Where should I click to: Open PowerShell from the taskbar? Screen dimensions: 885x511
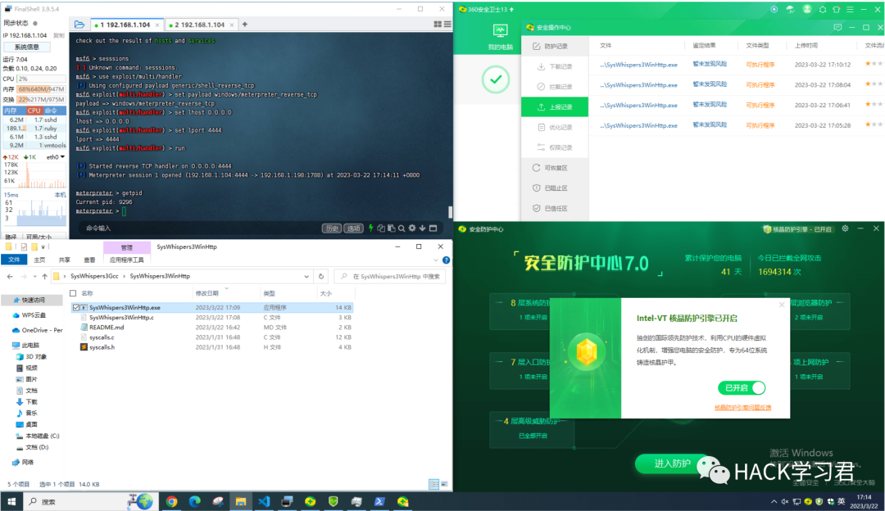pos(379,501)
